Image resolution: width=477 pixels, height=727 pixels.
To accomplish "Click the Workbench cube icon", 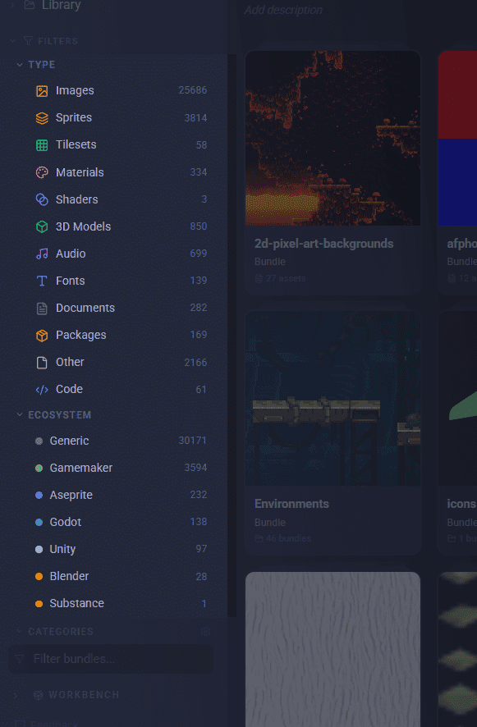I will coord(39,694).
